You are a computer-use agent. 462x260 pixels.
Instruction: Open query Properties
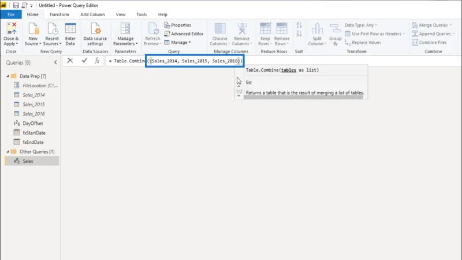pyautogui.click(x=178, y=25)
